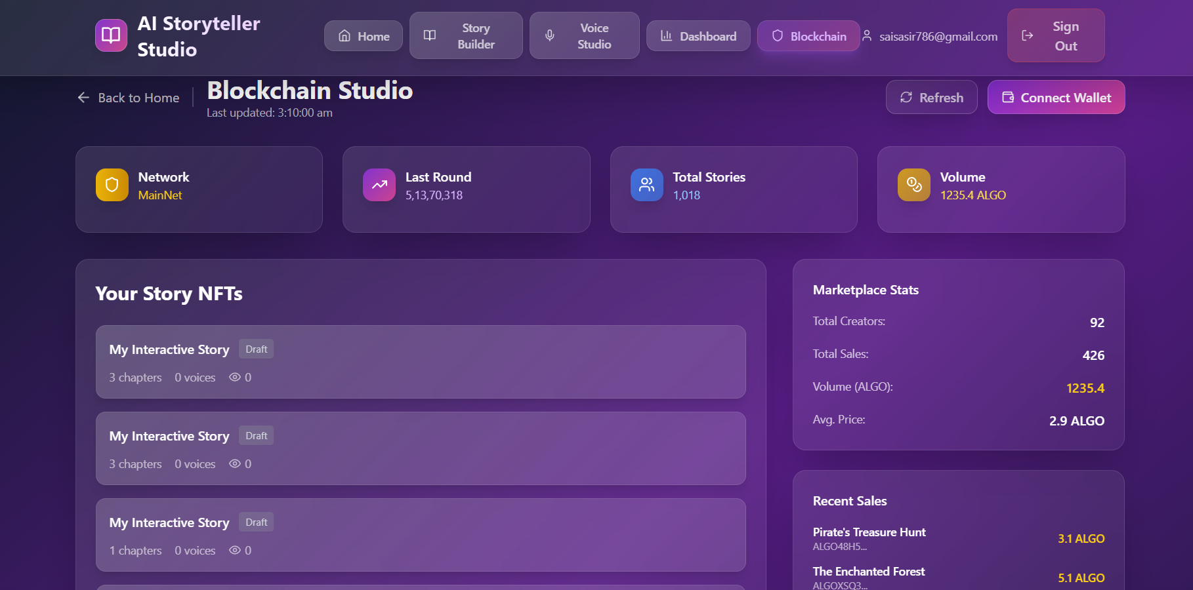Image resolution: width=1193 pixels, height=590 pixels.
Task: Click the Sign Out arrow icon
Action: pyautogui.click(x=1028, y=35)
